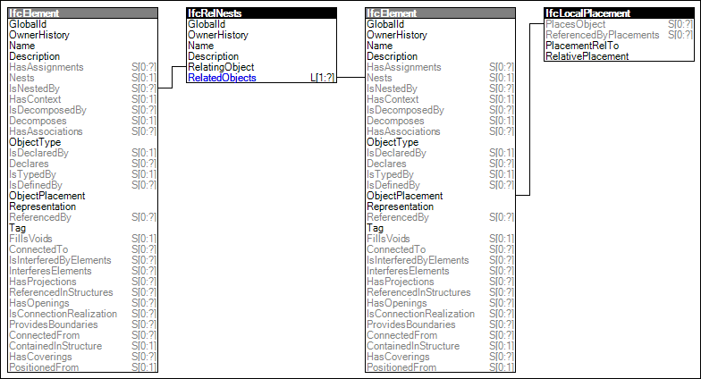Viewport: 701px width, 379px height.
Task: Select GlobalId in the first IfcElement box
Action: pos(27,24)
